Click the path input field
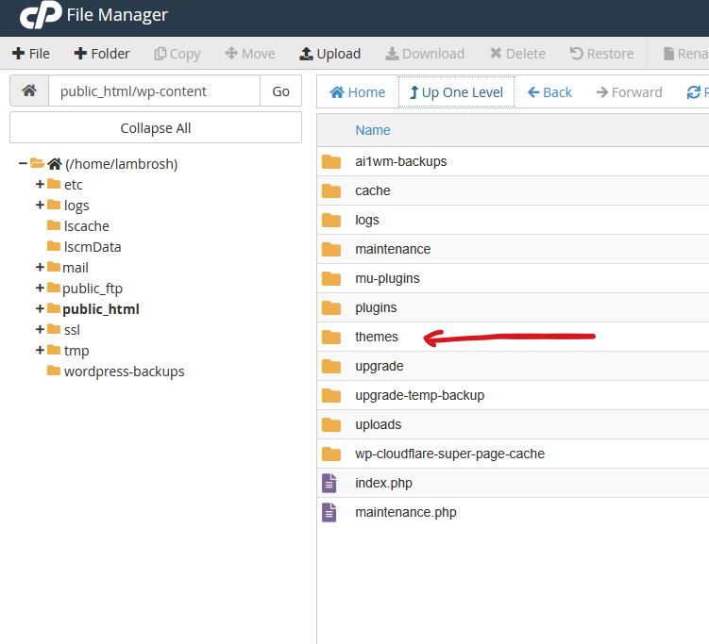This screenshot has height=644, width=709. [154, 91]
